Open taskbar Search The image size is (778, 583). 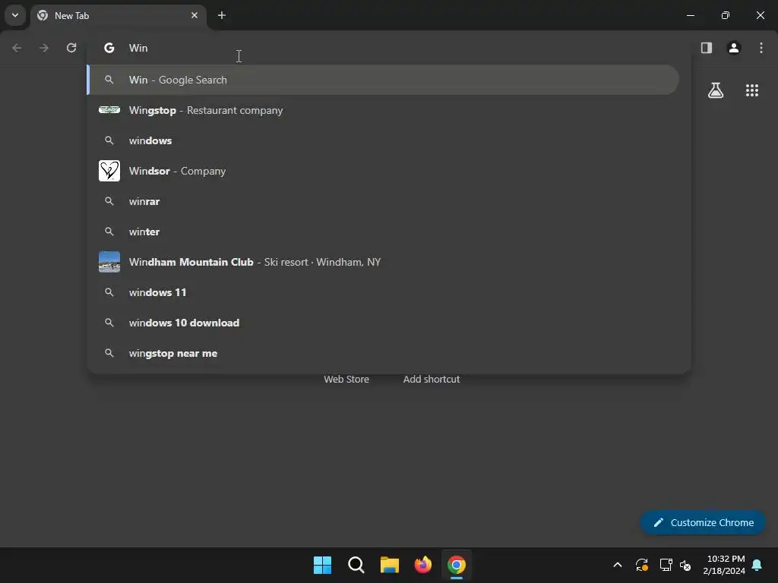coord(356,565)
